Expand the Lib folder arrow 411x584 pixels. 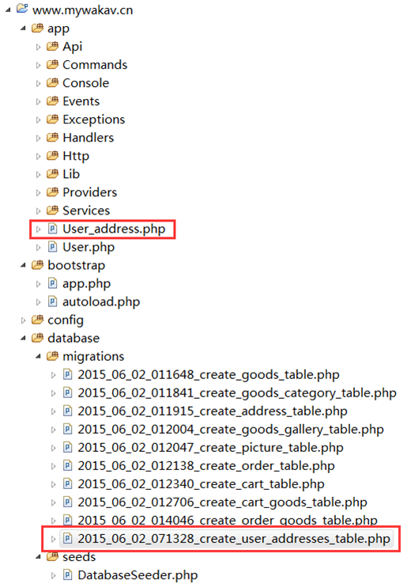coord(38,175)
